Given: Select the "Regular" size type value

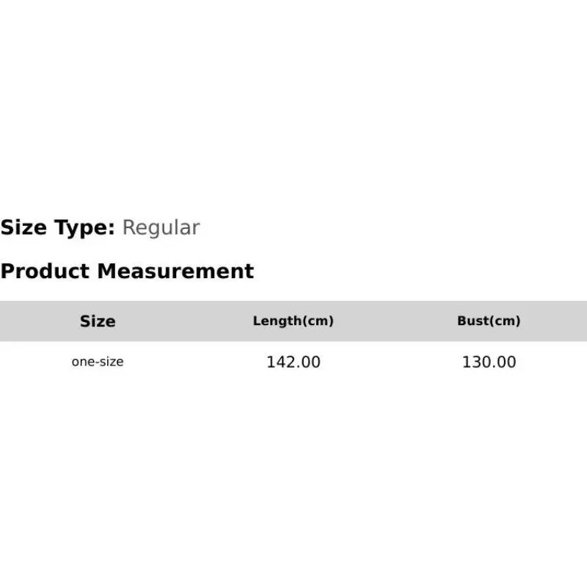Looking at the screenshot, I should (161, 227).
